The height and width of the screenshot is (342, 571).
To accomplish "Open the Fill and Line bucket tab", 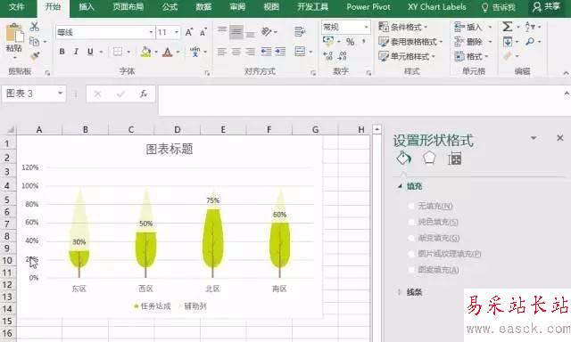I will tap(404, 159).
